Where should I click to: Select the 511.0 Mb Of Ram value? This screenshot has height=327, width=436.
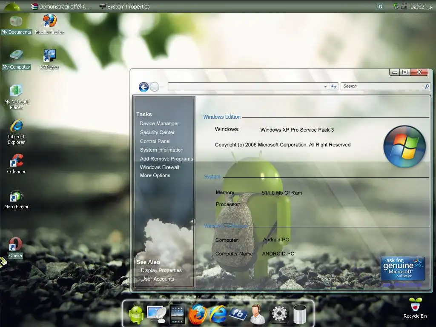tap(282, 193)
